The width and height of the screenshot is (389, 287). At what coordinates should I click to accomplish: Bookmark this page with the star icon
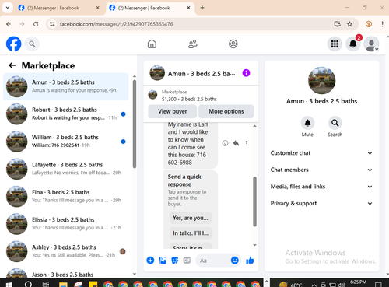pos(350,24)
